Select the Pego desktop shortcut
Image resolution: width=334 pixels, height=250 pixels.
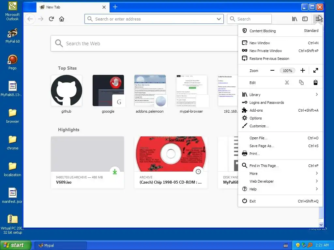click(x=12, y=62)
